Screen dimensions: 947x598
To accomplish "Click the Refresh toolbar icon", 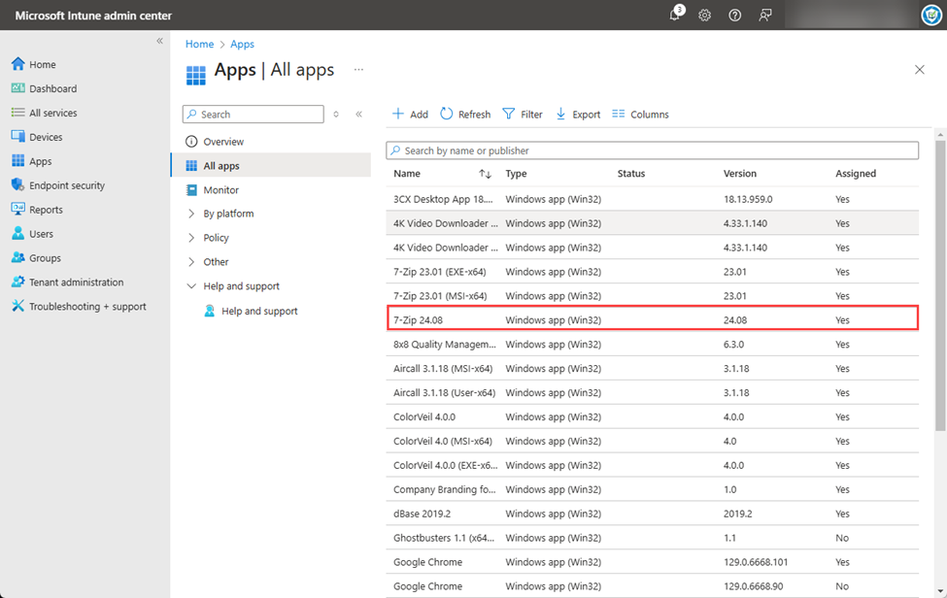I will 447,114.
